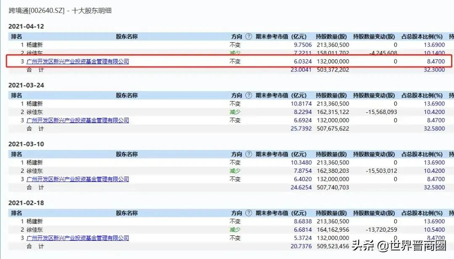Click 期末参考市值 (亿元) header in 2021-04-12 table
Image resolution: width=454 pixels, height=259 pixels.
click(281, 37)
